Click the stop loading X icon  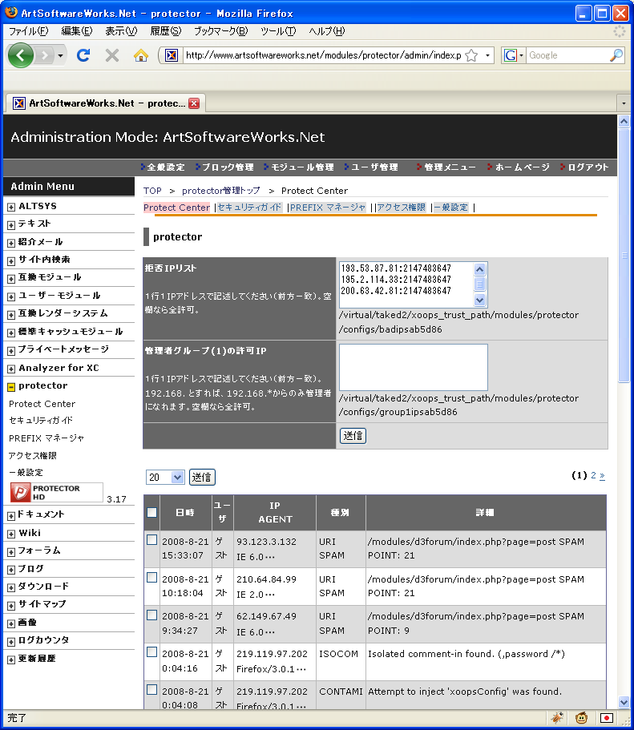pyautogui.click(x=112, y=55)
